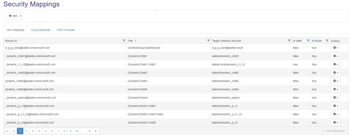Go to the previous page arrow

click(x=14, y=131)
